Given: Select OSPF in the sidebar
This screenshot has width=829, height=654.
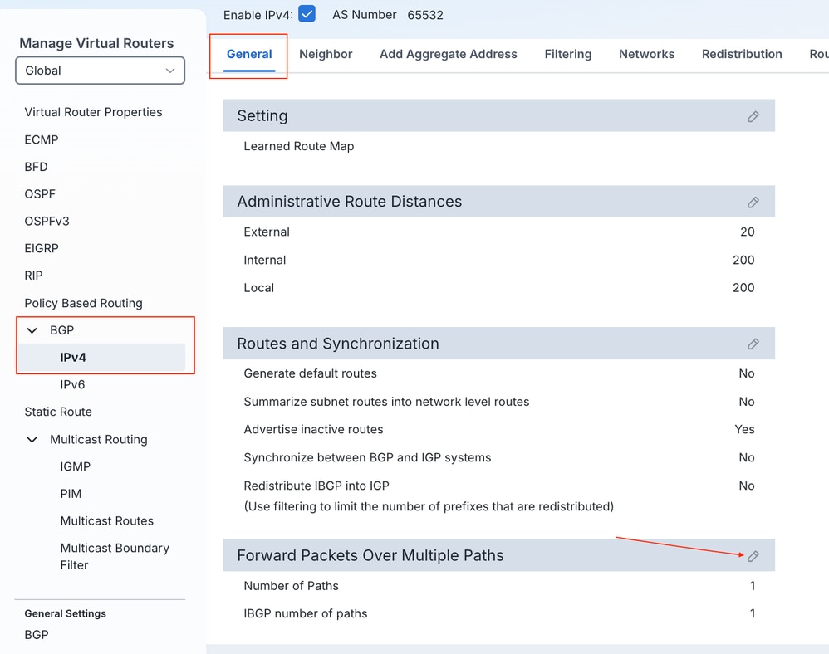Looking at the screenshot, I should [x=40, y=194].
